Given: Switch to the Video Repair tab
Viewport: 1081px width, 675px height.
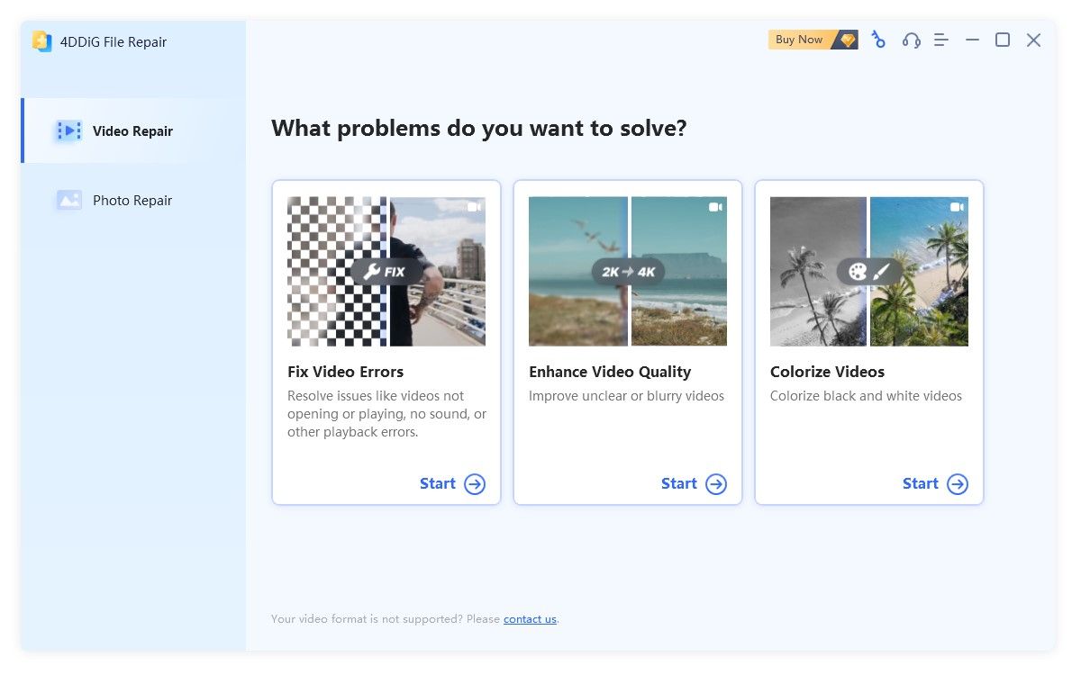Looking at the screenshot, I should pos(132,130).
